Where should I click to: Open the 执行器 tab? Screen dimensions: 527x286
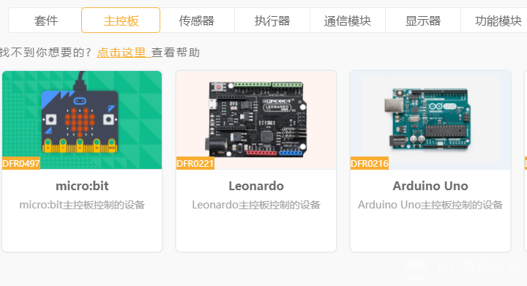(x=272, y=20)
